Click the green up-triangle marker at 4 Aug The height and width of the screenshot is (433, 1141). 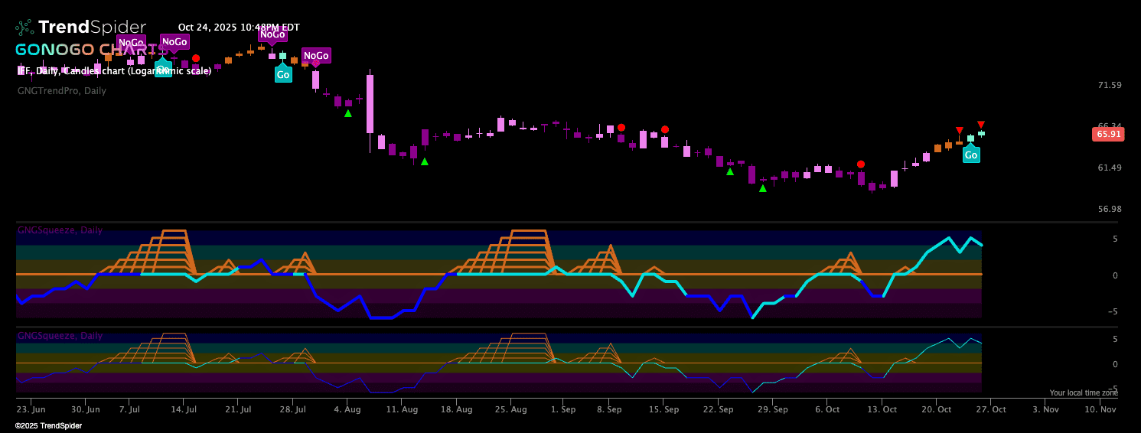click(348, 113)
